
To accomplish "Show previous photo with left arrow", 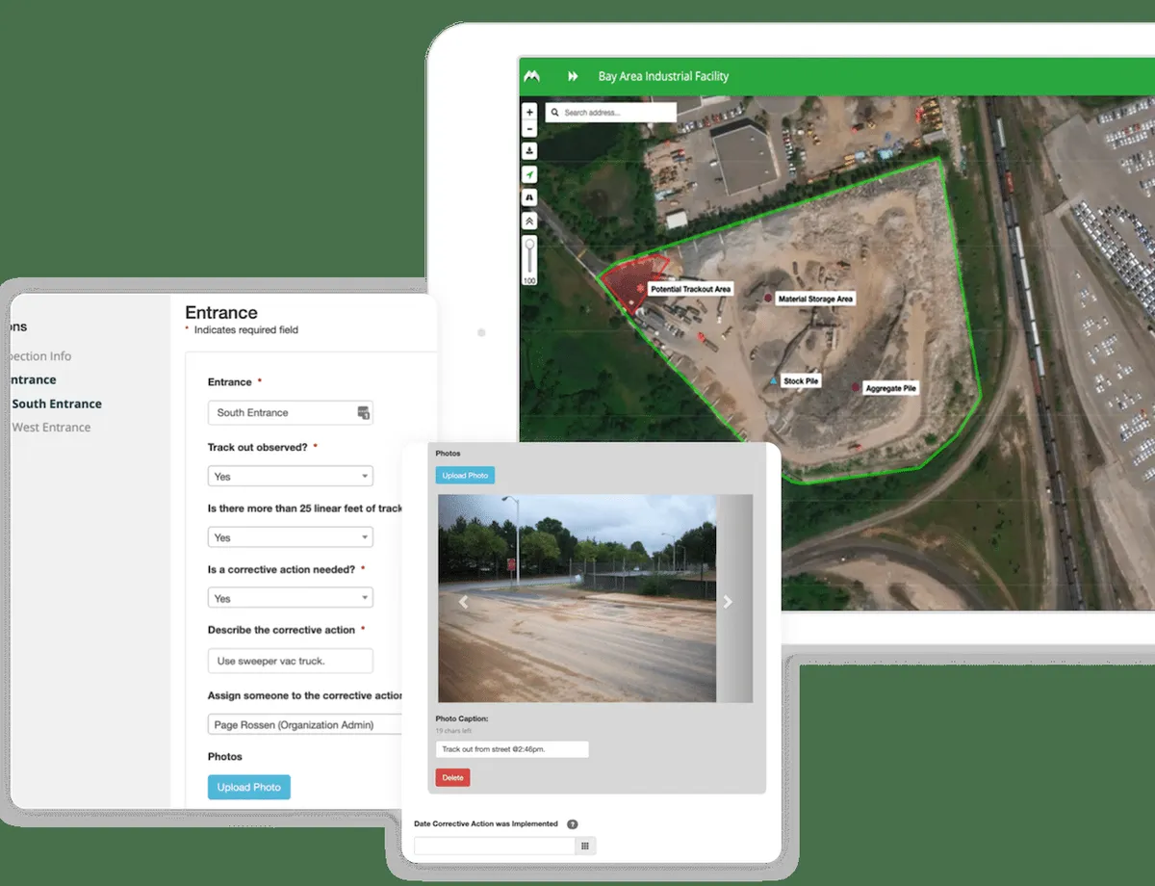I will point(463,602).
